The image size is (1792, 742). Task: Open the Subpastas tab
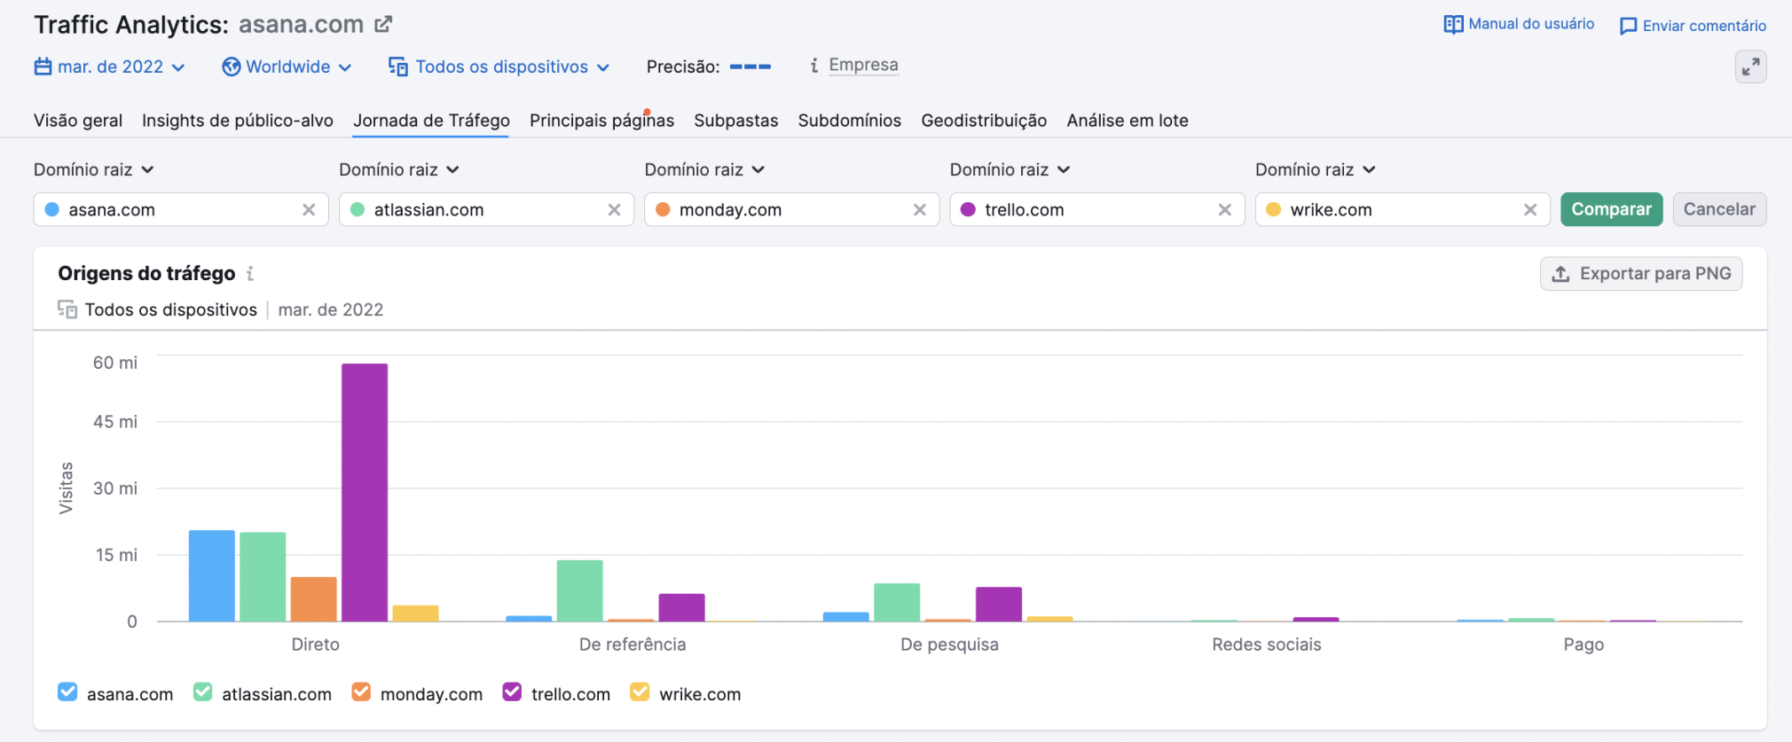tap(735, 121)
